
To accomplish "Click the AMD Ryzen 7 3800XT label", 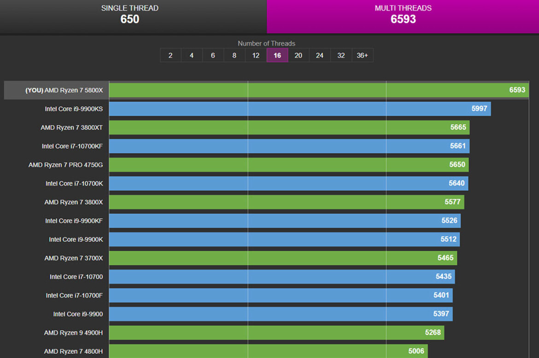I will (71, 127).
